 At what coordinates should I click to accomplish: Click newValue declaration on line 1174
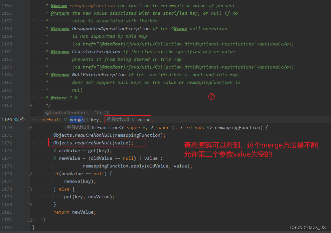click(69, 158)
